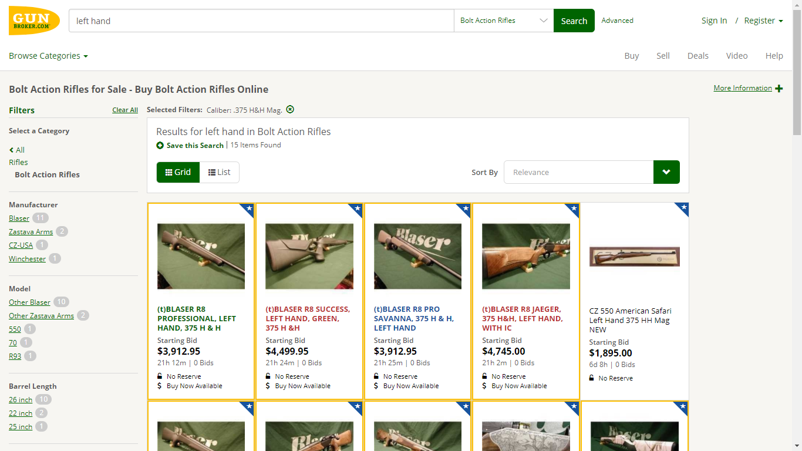802x451 pixels.
Task: Filter by Other Blaser model
Action: [29, 302]
